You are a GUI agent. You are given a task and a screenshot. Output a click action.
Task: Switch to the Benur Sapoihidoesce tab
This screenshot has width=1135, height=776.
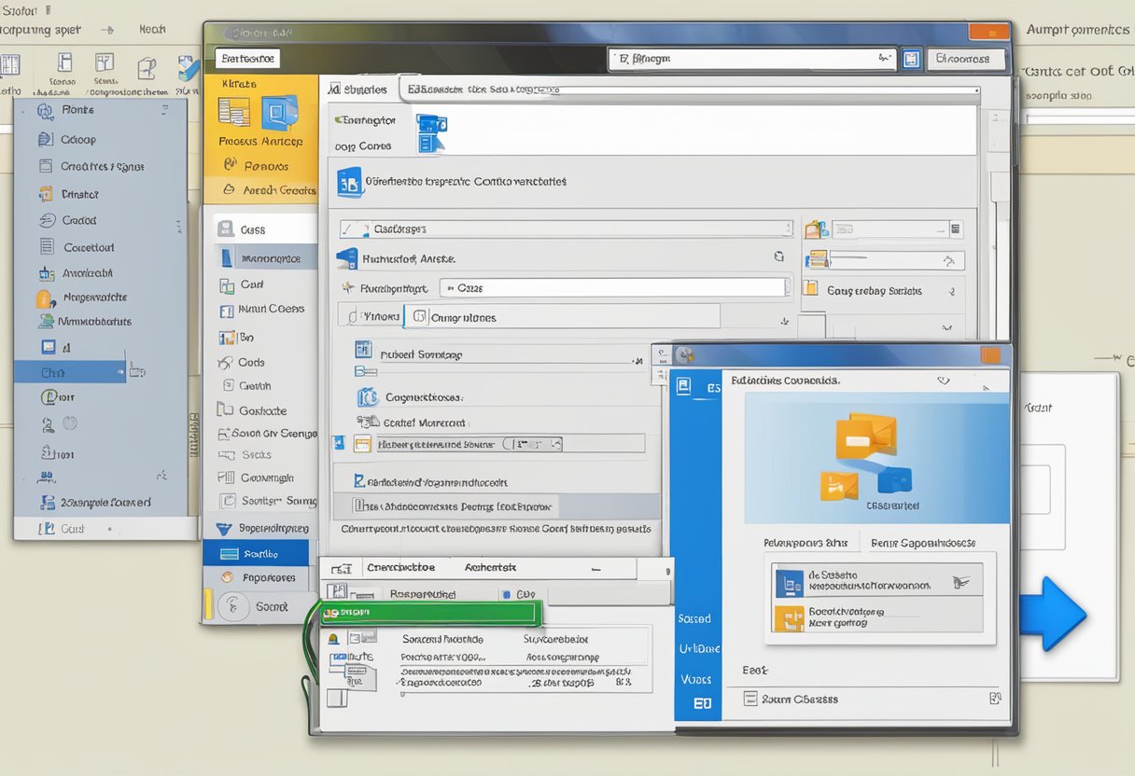pyautogui.click(x=922, y=543)
